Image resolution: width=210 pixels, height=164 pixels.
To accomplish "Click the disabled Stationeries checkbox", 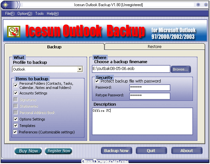I will tap(15, 106).
